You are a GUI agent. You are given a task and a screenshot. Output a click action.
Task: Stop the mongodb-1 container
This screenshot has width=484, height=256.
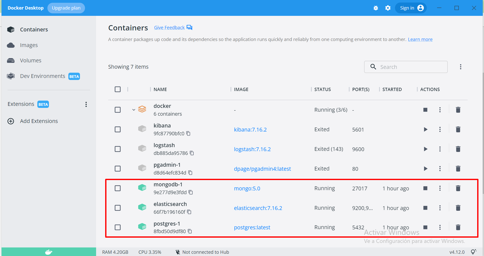(425, 188)
